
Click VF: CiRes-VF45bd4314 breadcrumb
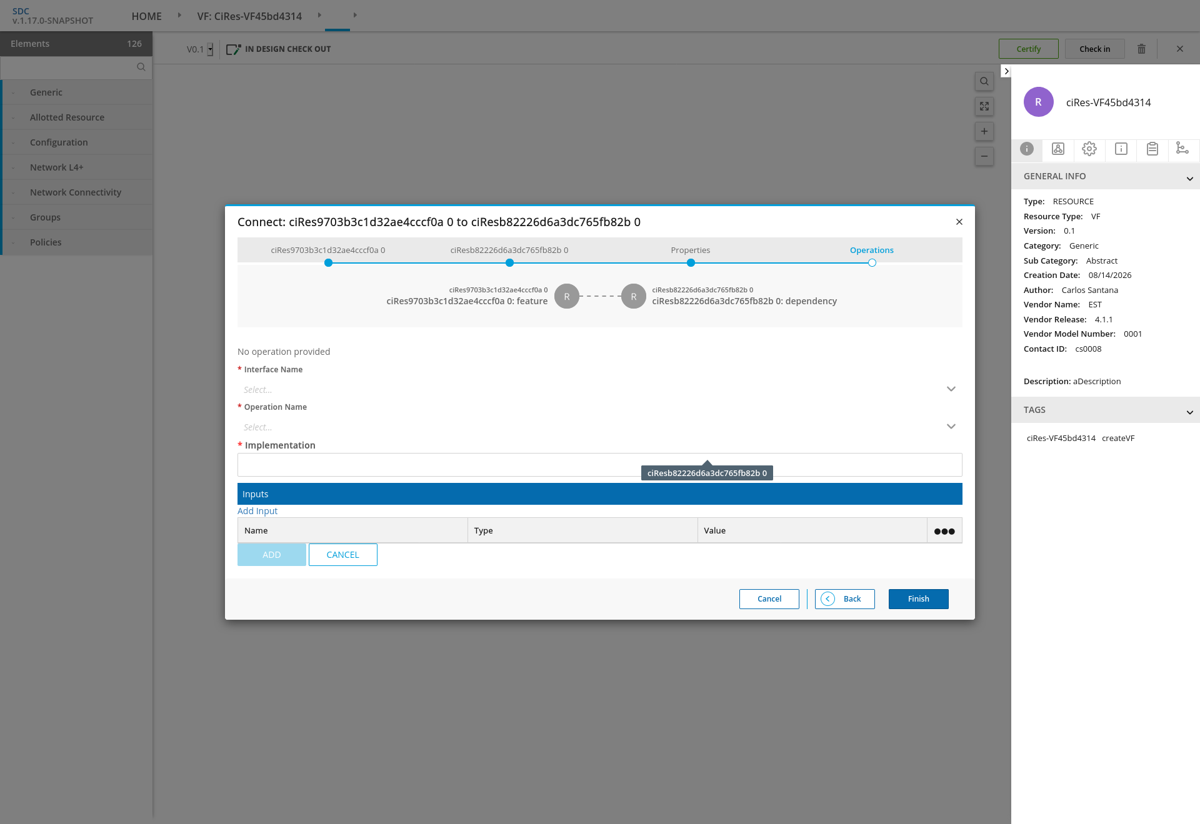pyautogui.click(x=249, y=16)
